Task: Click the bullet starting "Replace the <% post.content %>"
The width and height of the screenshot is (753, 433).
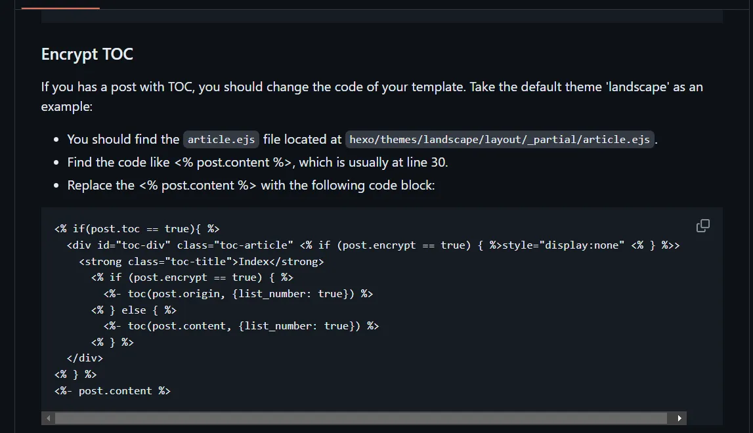Action: coord(251,185)
